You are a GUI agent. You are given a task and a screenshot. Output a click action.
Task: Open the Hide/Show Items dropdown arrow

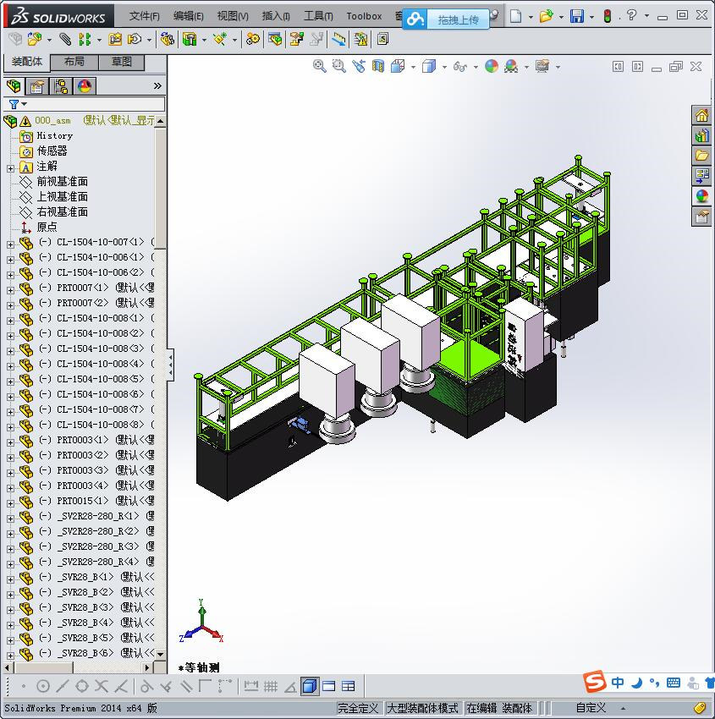click(476, 67)
